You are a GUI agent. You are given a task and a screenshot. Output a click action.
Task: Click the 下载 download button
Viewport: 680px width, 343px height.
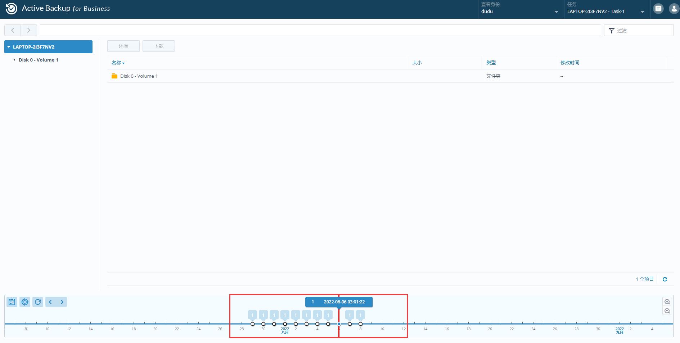[158, 46]
